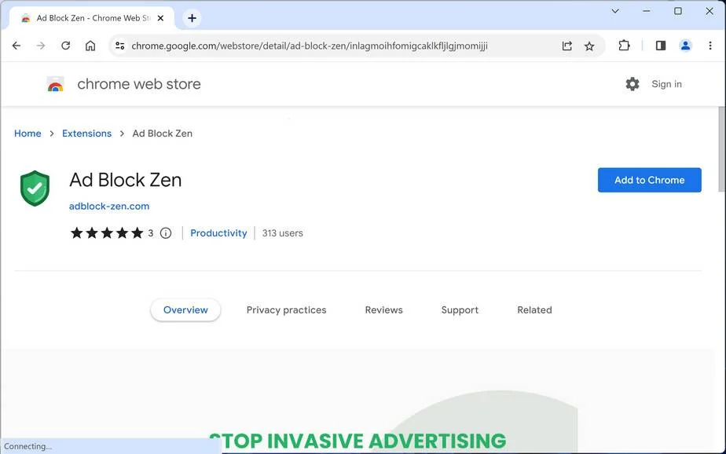Open the tab search dropdown chevron
Image resolution: width=726 pixels, height=454 pixels.
tap(615, 11)
